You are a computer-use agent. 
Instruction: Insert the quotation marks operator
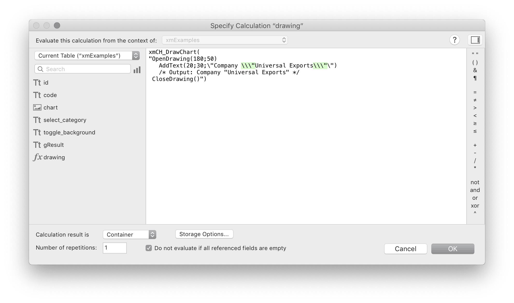pos(475,53)
